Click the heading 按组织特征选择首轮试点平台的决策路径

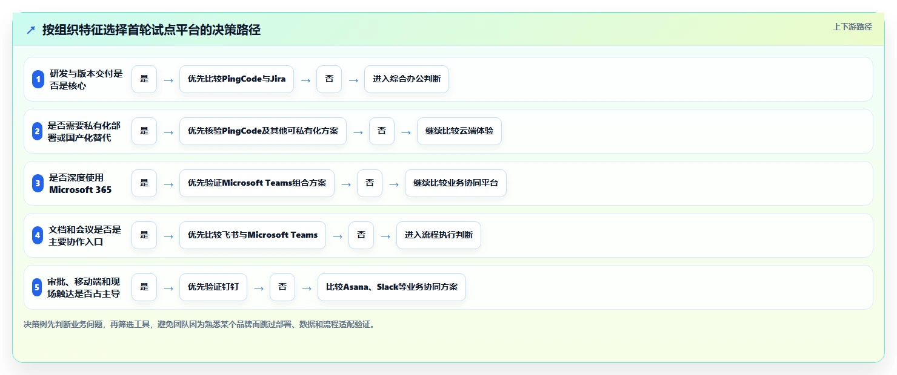(x=152, y=30)
